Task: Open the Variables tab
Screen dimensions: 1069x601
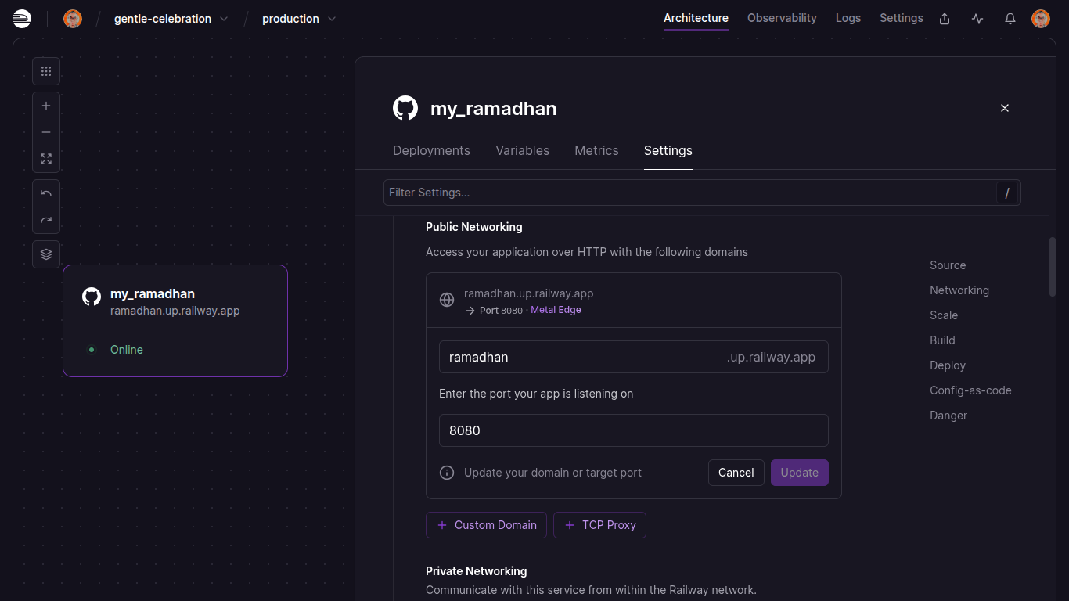Action: pos(522,150)
